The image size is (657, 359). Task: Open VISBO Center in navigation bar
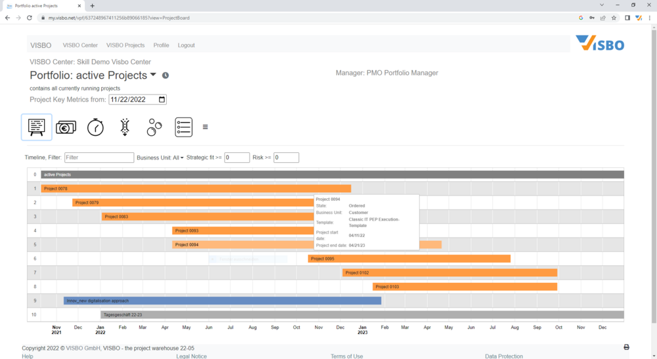tap(80, 45)
